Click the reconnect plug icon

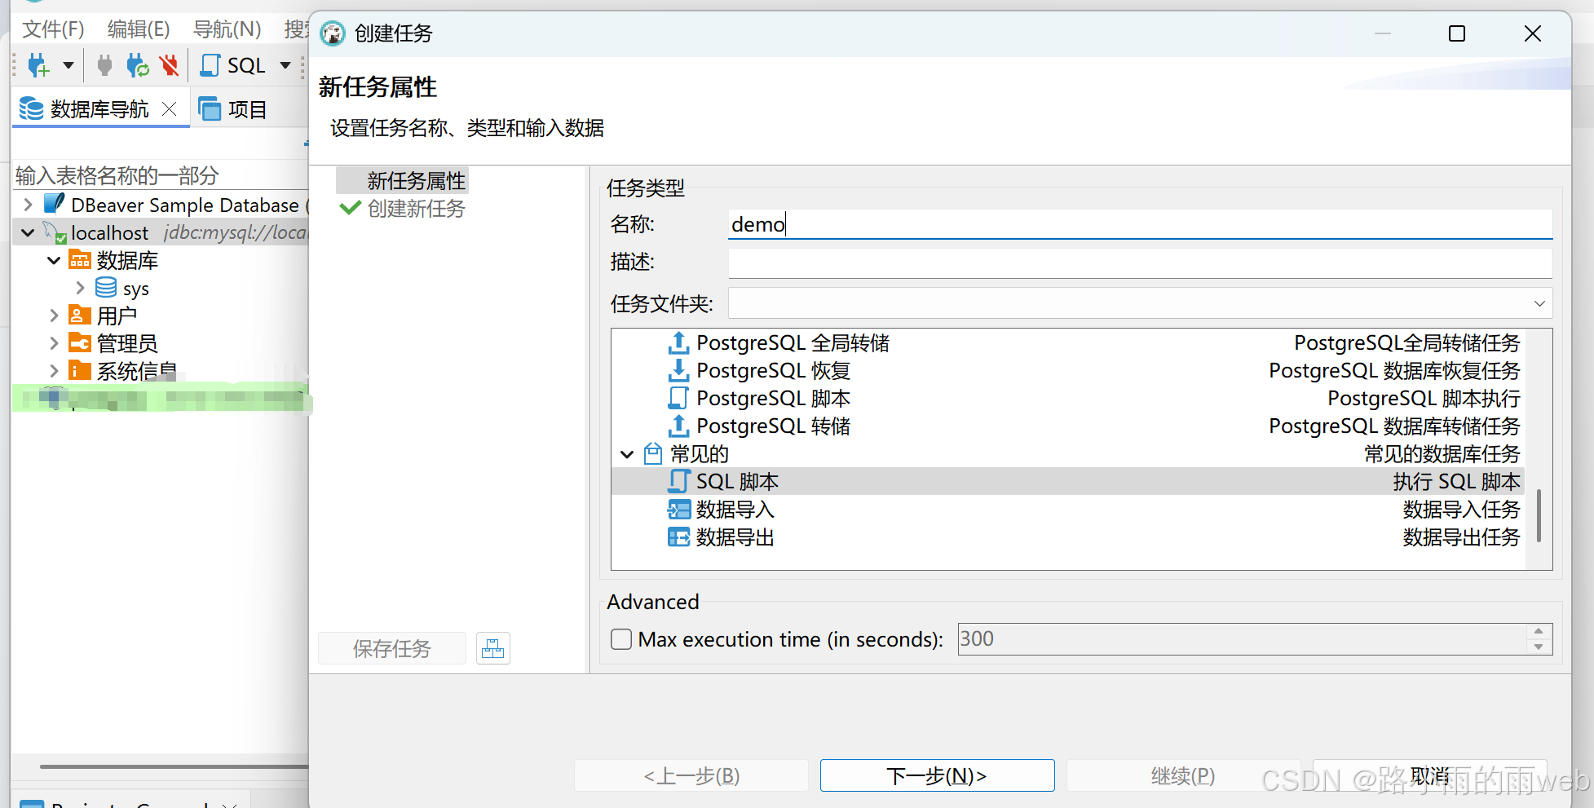(138, 65)
